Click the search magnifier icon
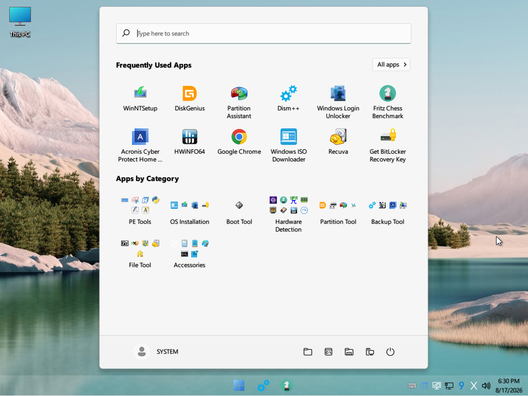Image resolution: width=528 pixels, height=396 pixels. point(126,33)
